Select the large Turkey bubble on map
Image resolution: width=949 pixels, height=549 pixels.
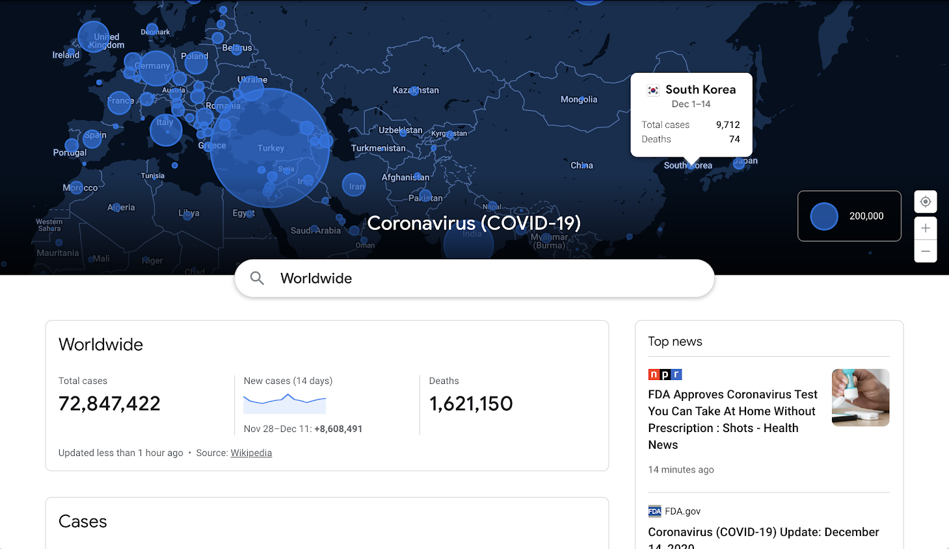(x=270, y=148)
